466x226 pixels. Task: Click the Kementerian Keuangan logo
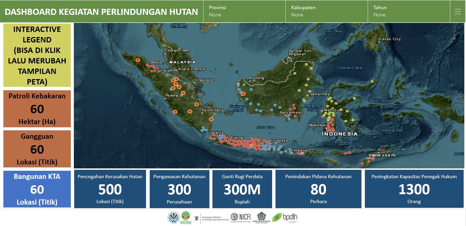[262, 218]
